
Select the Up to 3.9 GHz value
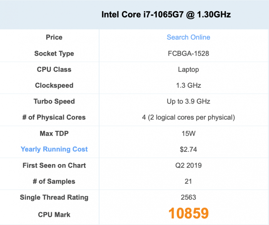pos(188,102)
